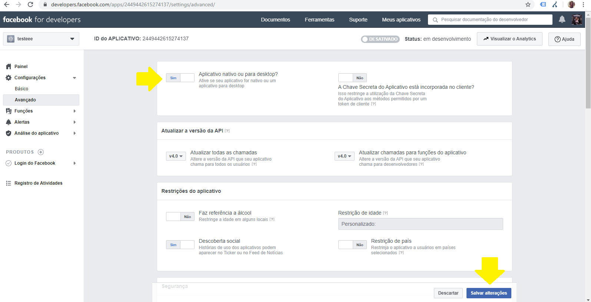
Task: Open Restrição de idade Personalizado dropdown
Action: point(421,224)
